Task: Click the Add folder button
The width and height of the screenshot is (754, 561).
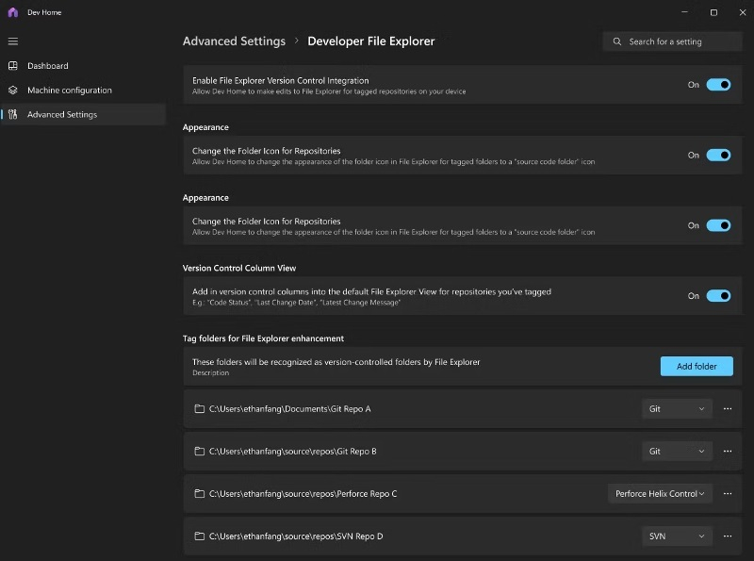Action: (x=697, y=367)
